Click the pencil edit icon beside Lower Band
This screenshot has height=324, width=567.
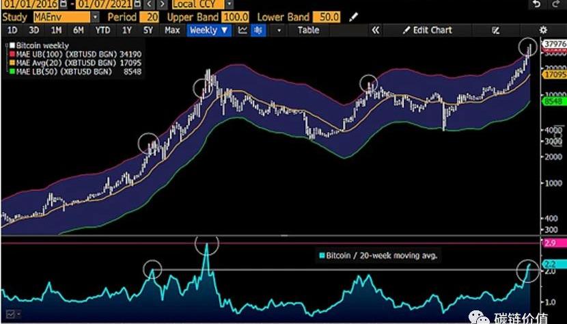pos(353,16)
